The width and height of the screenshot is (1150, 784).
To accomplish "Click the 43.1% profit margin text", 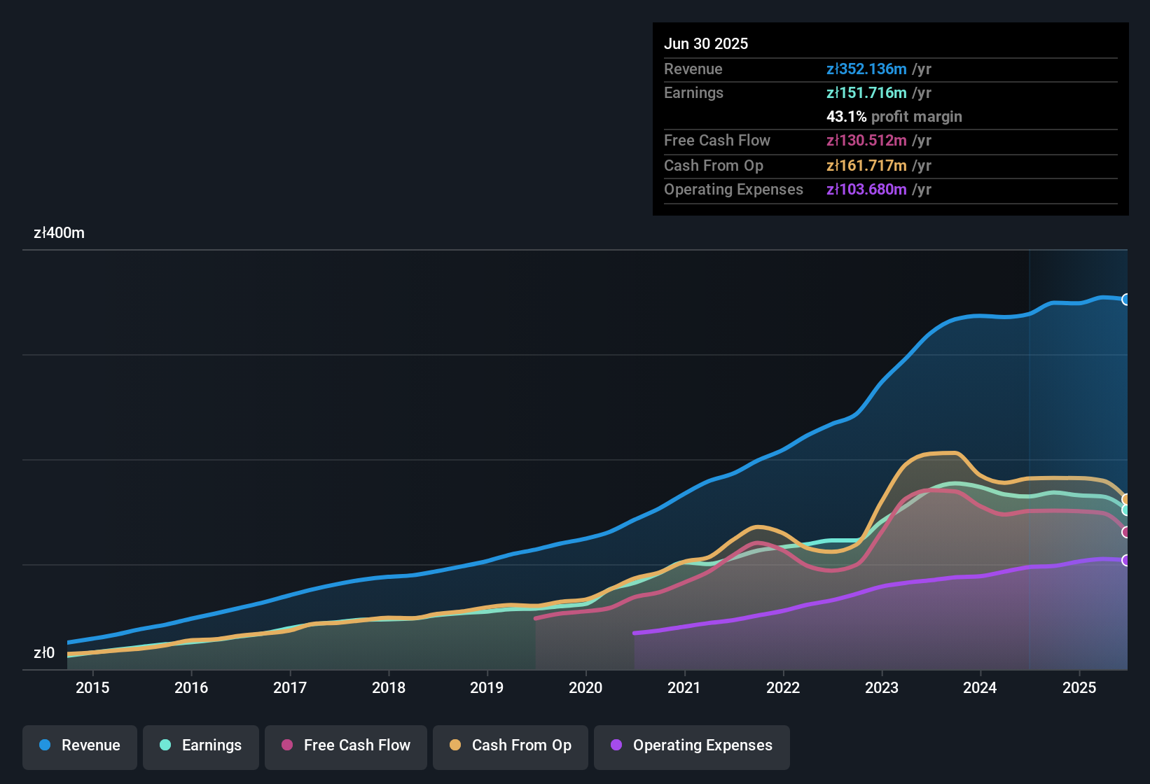I will (894, 116).
